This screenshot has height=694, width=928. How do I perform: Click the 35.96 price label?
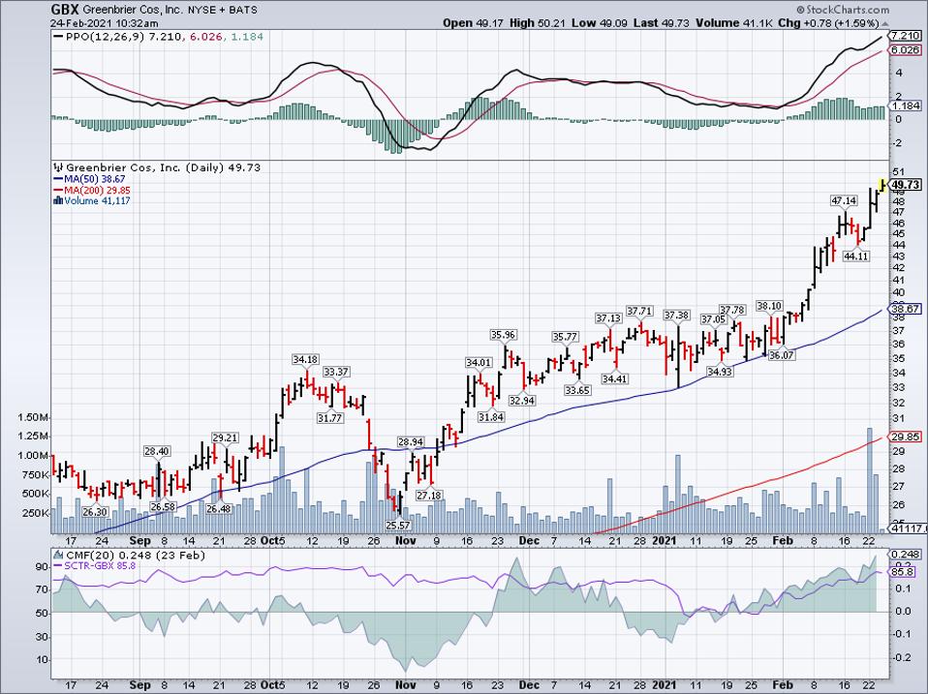tap(503, 335)
